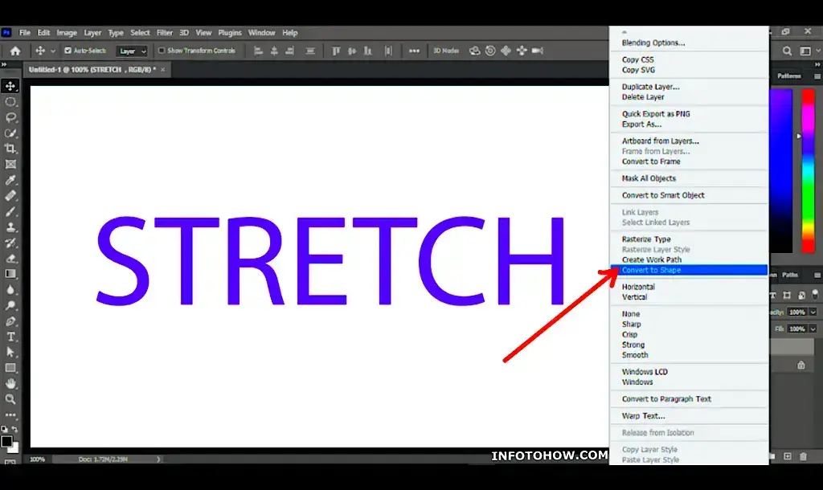Viewport: 823px width, 490px height.
Task: Click the rainbow hue slider strip
Action: (x=808, y=171)
